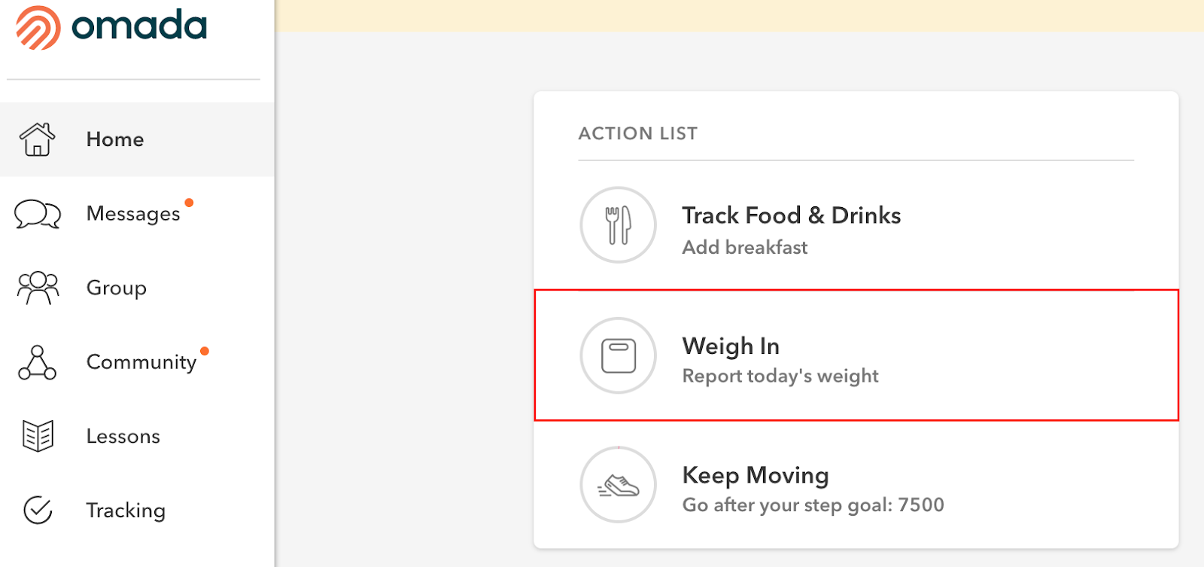Click the fork and knife icon

coord(619,225)
